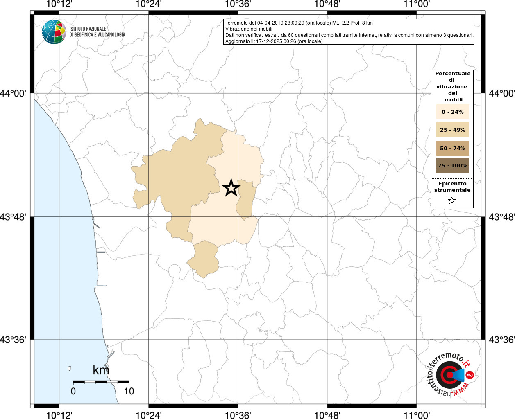Click the Istituto Nazionale di Geofisica text
The width and height of the screenshot is (515, 419).
point(97,32)
